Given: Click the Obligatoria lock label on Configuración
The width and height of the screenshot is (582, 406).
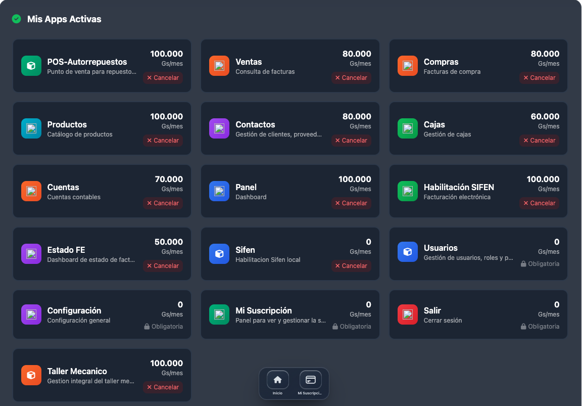Looking at the screenshot, I should point(163,327).
